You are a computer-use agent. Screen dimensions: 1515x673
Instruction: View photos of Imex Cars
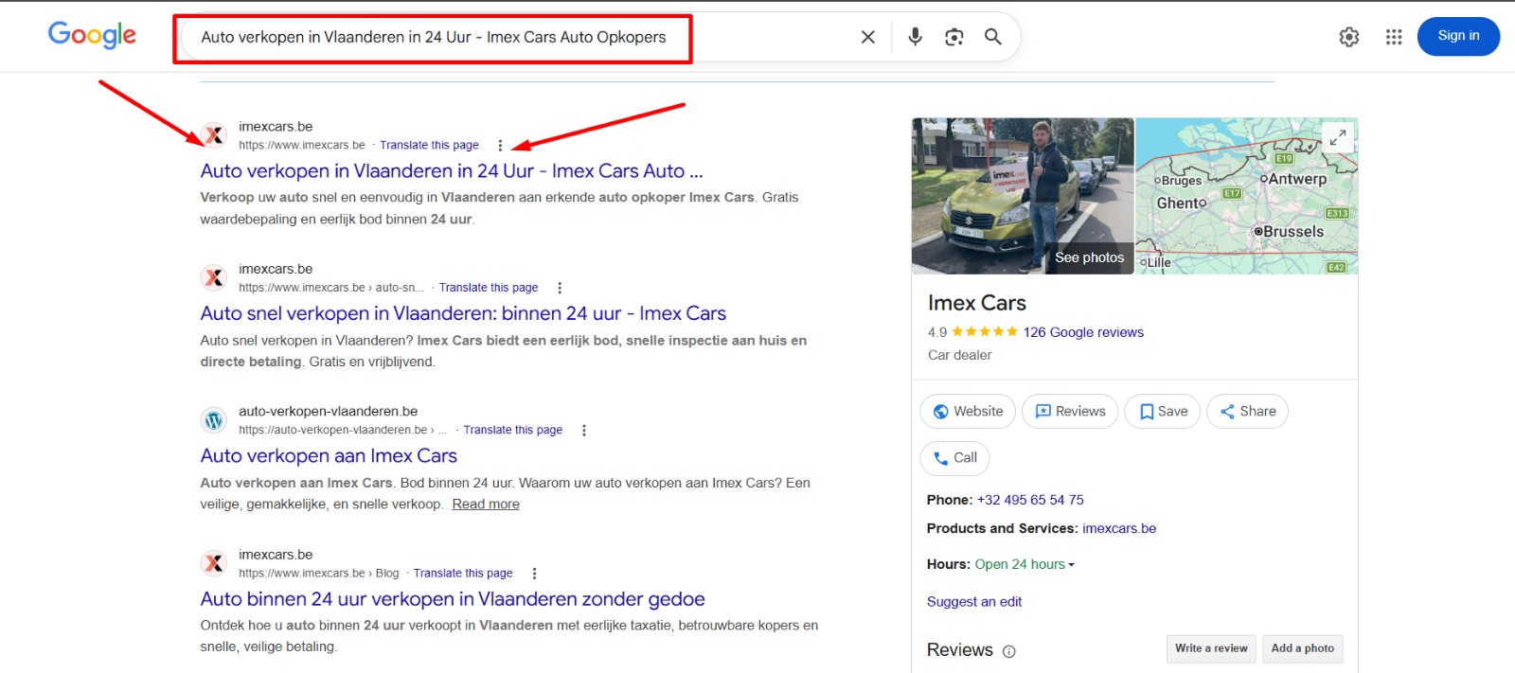click(x=1089, y=257)
